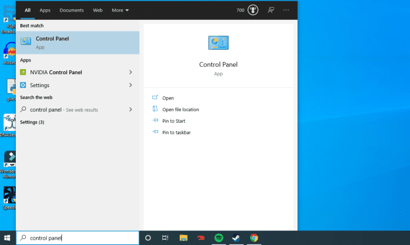Switch to the Documents search tab

tap(71, 11)
